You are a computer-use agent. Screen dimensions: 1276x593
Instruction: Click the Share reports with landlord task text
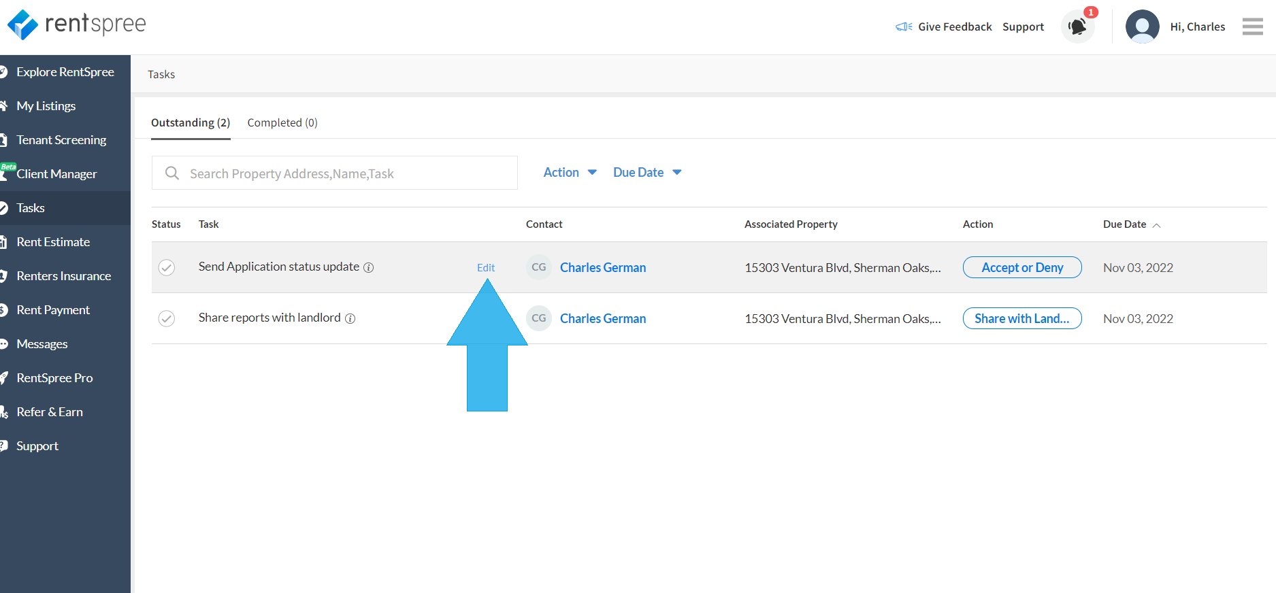pyautogui.click(x=269, y=318)
